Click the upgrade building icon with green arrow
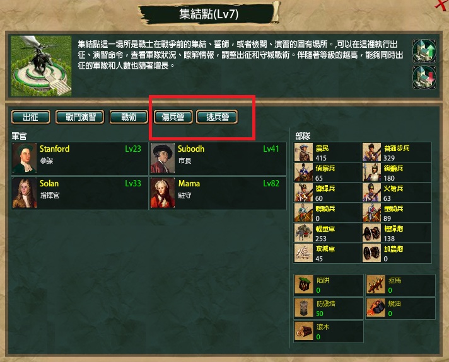 [x=424, y=51]
